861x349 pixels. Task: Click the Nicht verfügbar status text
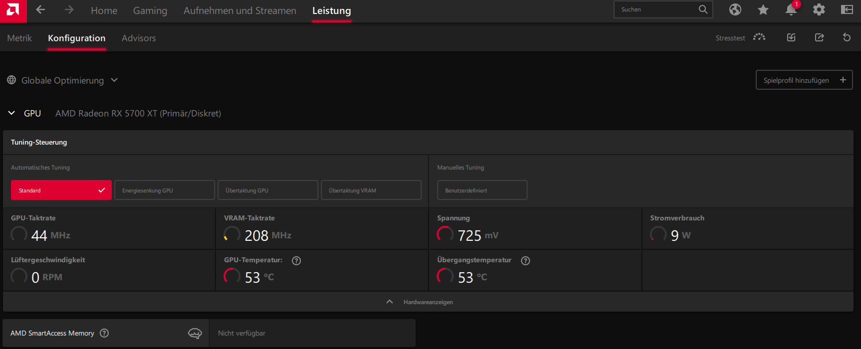pos(241,333)
